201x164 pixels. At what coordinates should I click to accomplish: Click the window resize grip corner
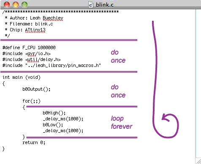[x=198, y=161]
